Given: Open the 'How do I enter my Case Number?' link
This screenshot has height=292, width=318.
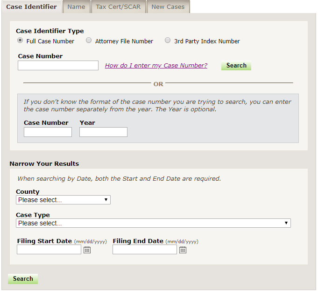Looking at the screenshot, I should point(156,66).
